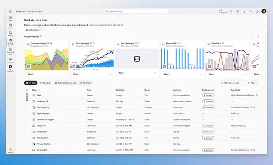The image size is (273, 165).
Task: Click the Search box in the header
Action: (x=136, y=12)
